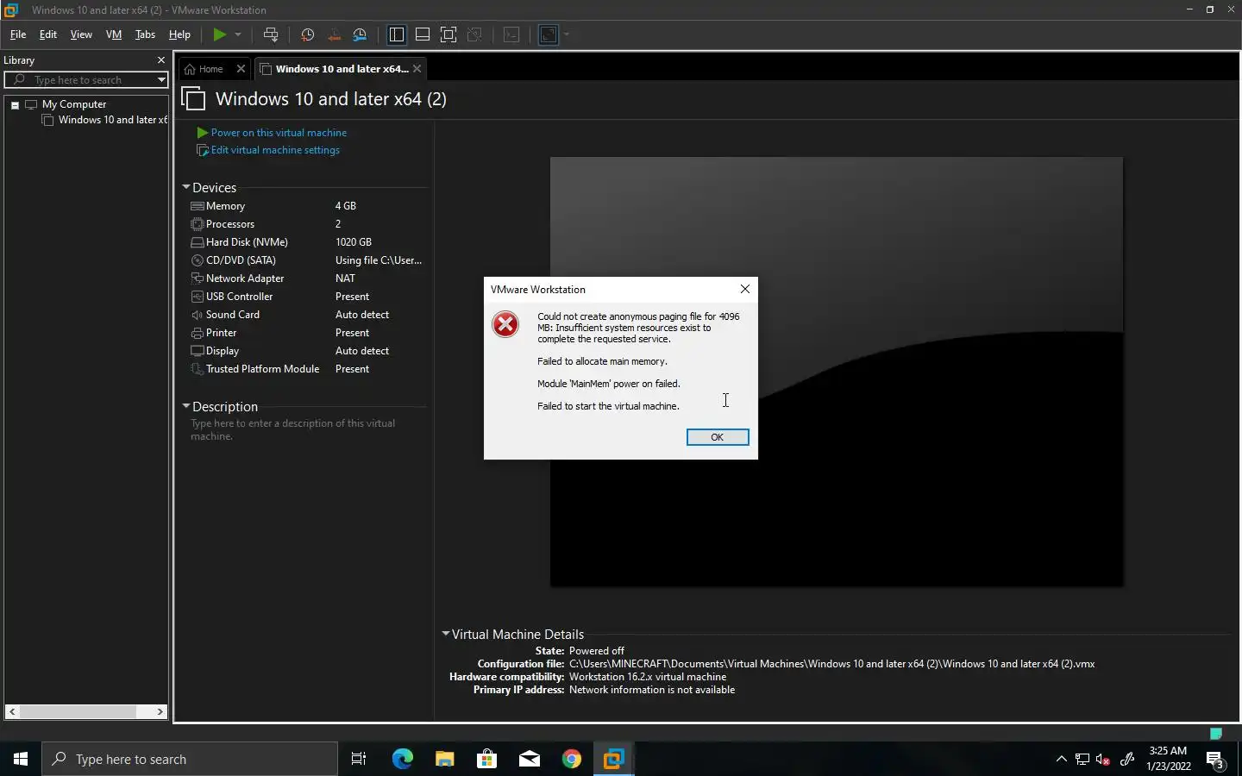Open the Tabs menu
This screenshot has height=776, width=1242.
[145, 34]
